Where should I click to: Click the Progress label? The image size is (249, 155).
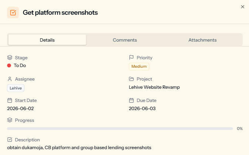[x=24, y=120]
